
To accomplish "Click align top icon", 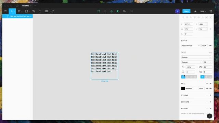I will pos(195,17).
